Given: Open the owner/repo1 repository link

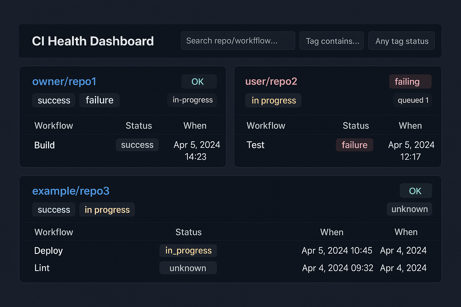Looking at the screenshot, I should (64, 81).
